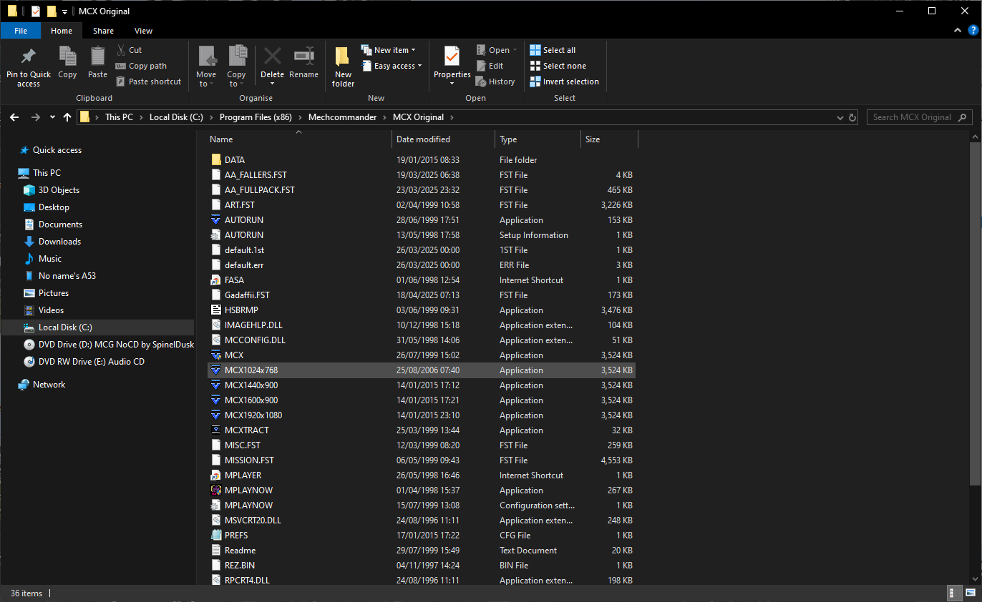Open the View ribbon tab
The image size is (982, 602).
pos(143,31)
